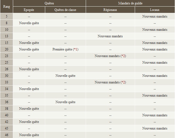Select the Quêtes group header

pos(49,3)
